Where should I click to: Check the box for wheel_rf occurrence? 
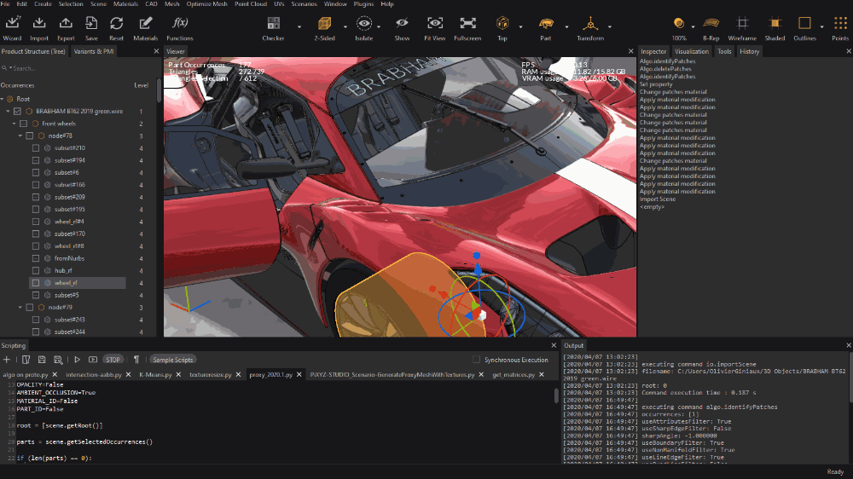pos(36,283)
